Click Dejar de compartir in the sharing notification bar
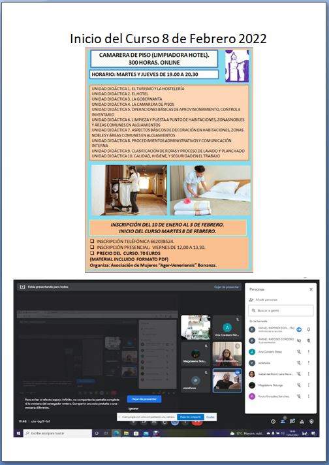329x465 pixels. pos(191,417)
